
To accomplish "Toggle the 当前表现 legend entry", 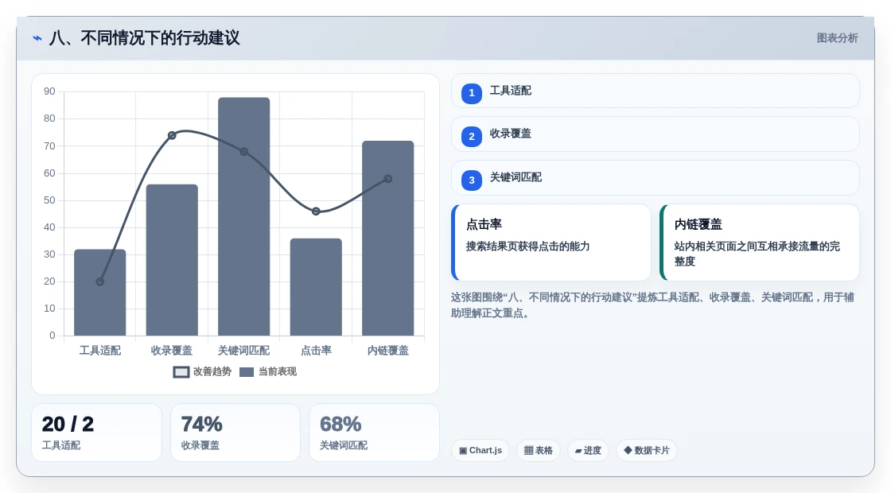I will coord(268,371).
